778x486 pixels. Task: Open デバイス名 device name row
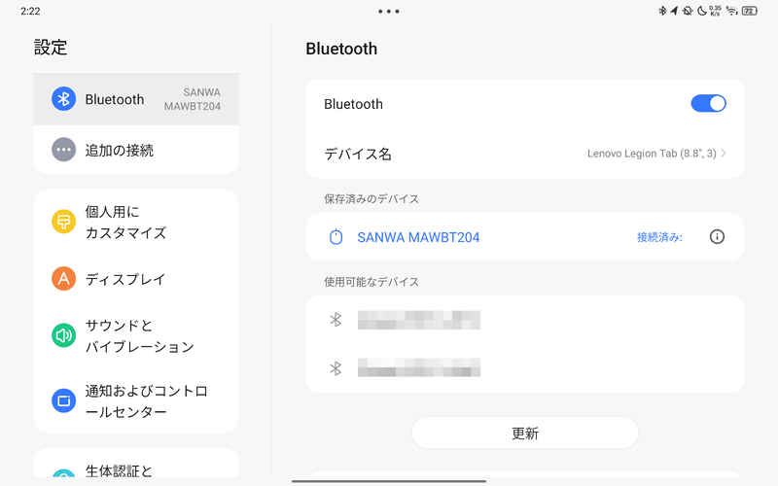[525, 154]
